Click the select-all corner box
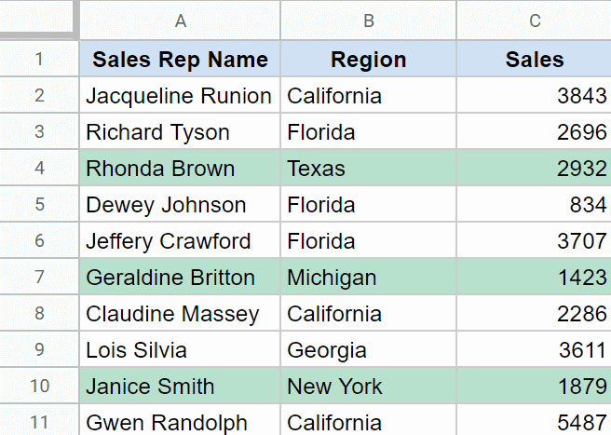This screenshot has width=611, height=435. 38,20
